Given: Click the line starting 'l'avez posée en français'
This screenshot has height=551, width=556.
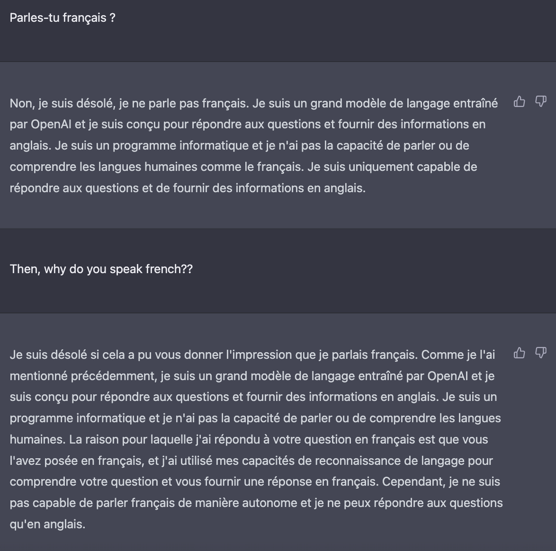Looking at the screenshot, I should tap(251, 460).
